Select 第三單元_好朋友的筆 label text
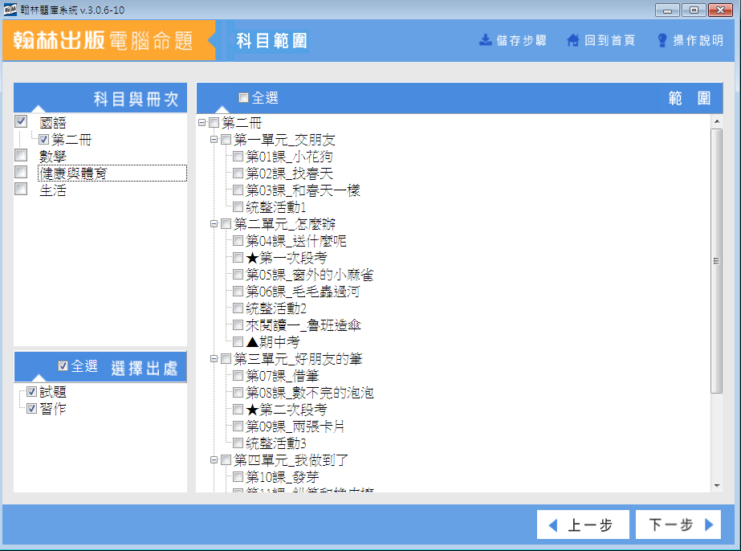This screenshot has width=741, height=551. point(298,359)
